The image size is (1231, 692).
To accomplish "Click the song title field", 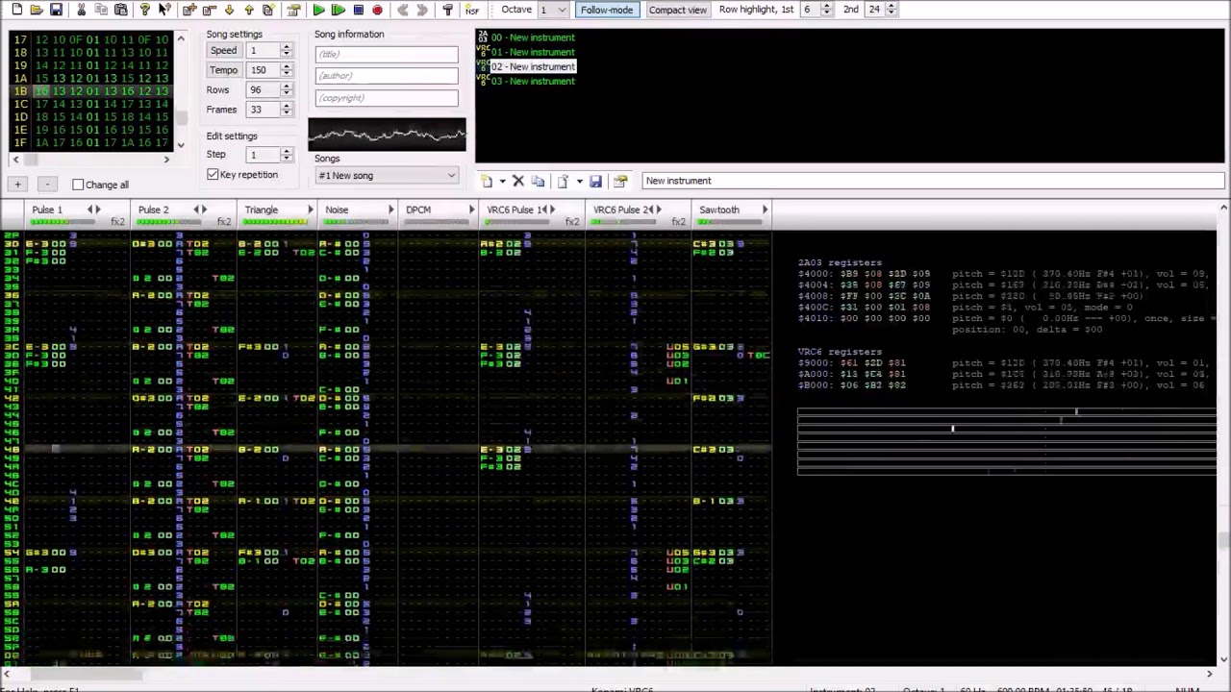I will pyautogui.click(x=387, y=54).
